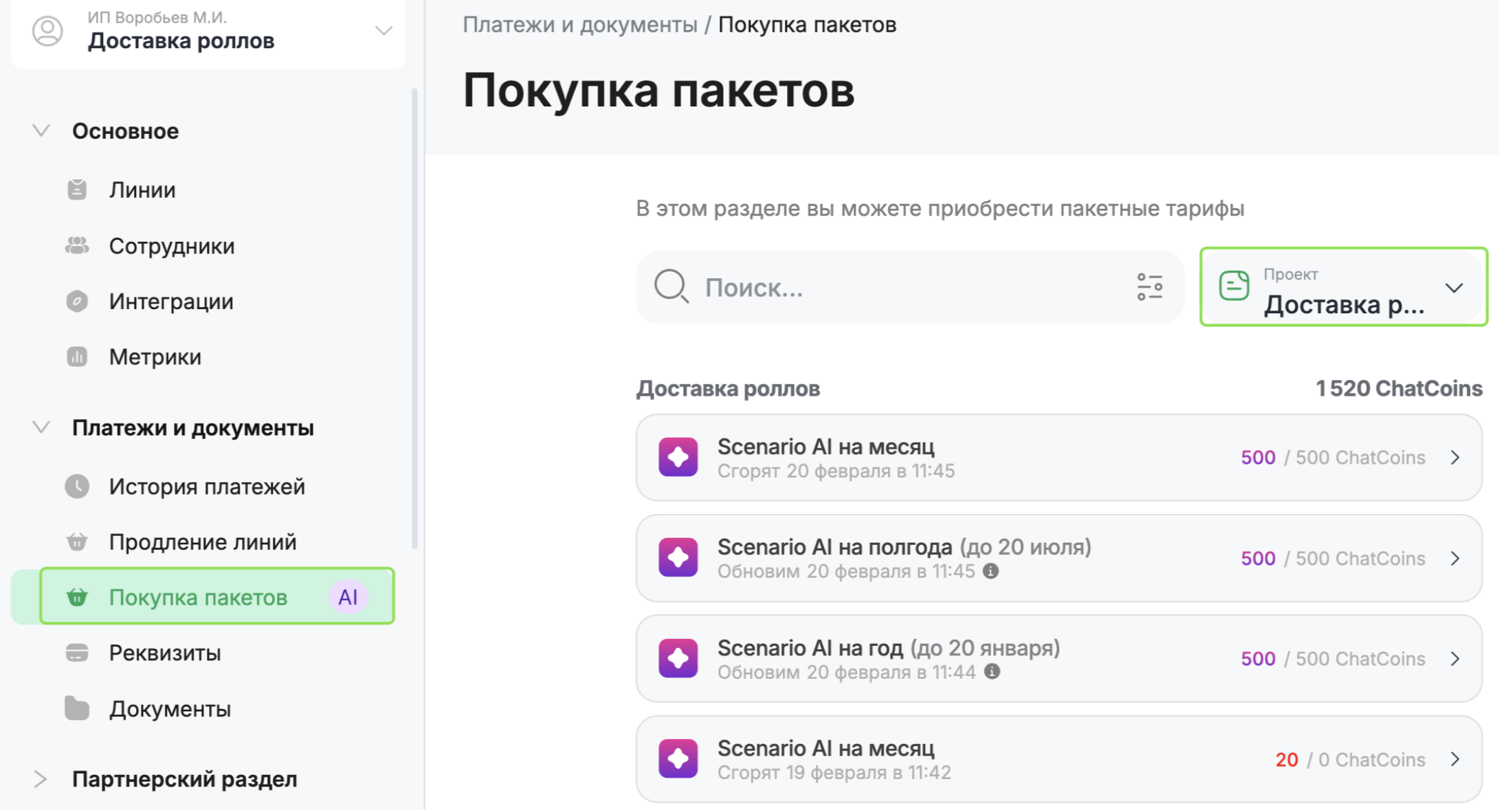Click the account avatar icon in header
The image size is (1499, 810).
click(47, 31)
